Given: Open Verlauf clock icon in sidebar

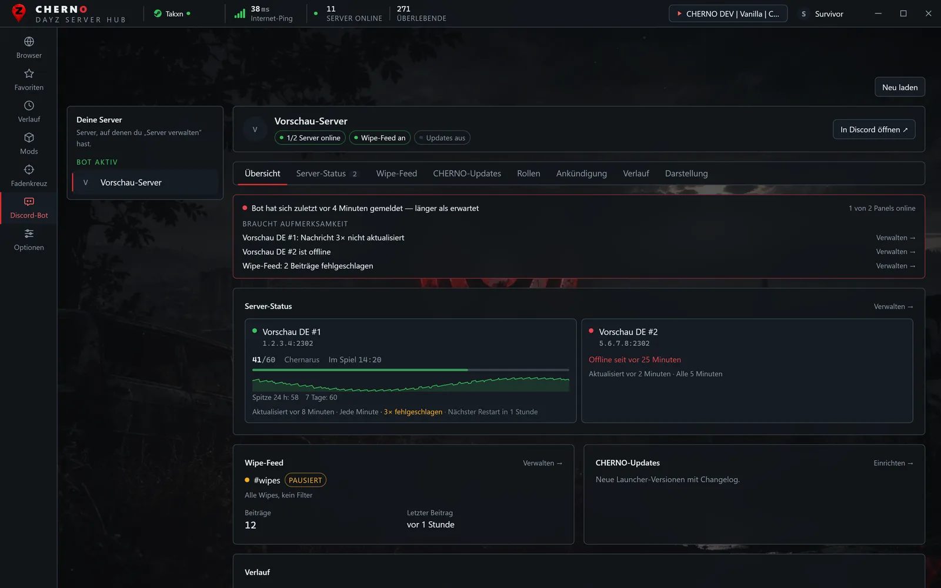Looking at the screenshot, I should point(29,106).
